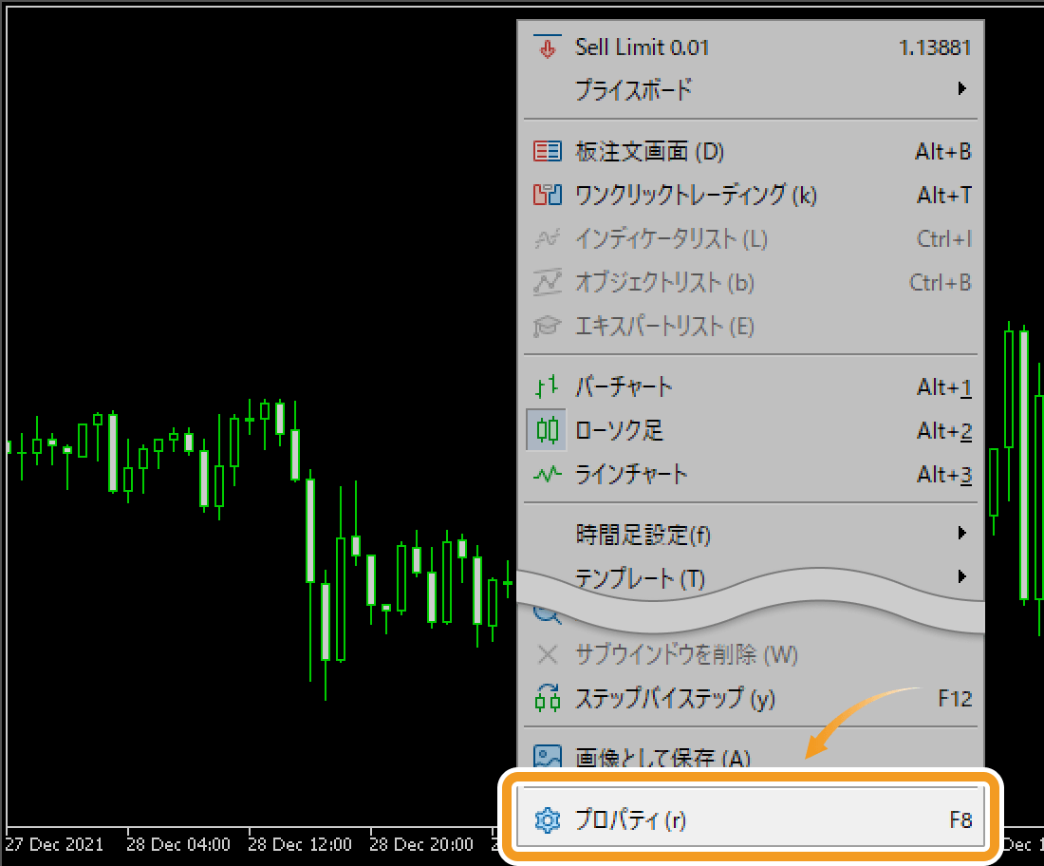This screenshot has height=866, width=1044.
Task: Click the インディケータリスト icon
Action: click(x=548, y=238)
